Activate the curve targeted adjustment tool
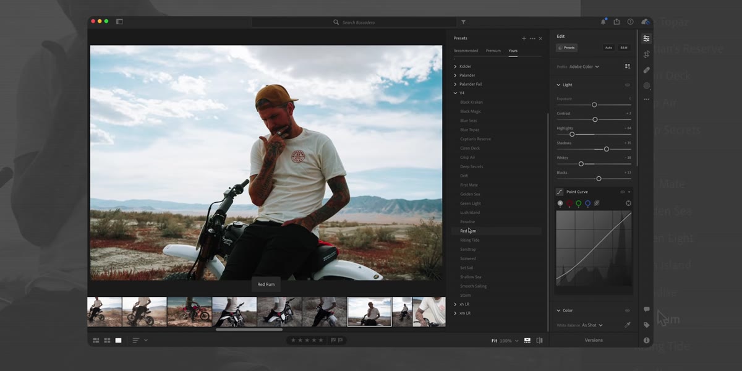 coord(628,203)
